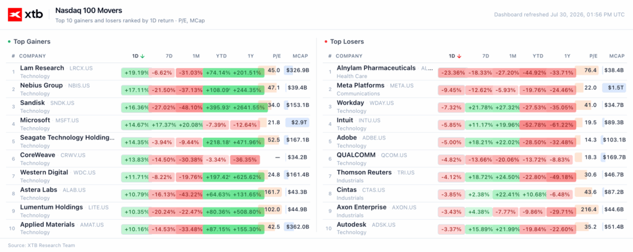
Task: Click Workday +21.78% 7D cell
Action: [x=479, y=107]
